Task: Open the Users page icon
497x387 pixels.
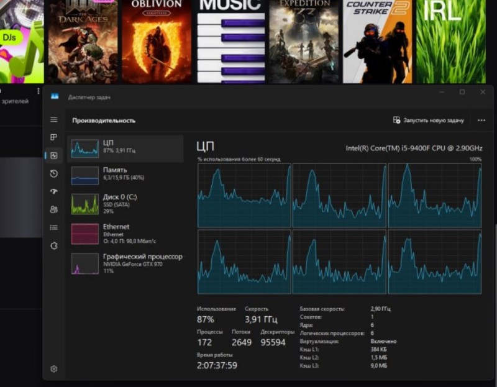Action: [x=54, y=209]
